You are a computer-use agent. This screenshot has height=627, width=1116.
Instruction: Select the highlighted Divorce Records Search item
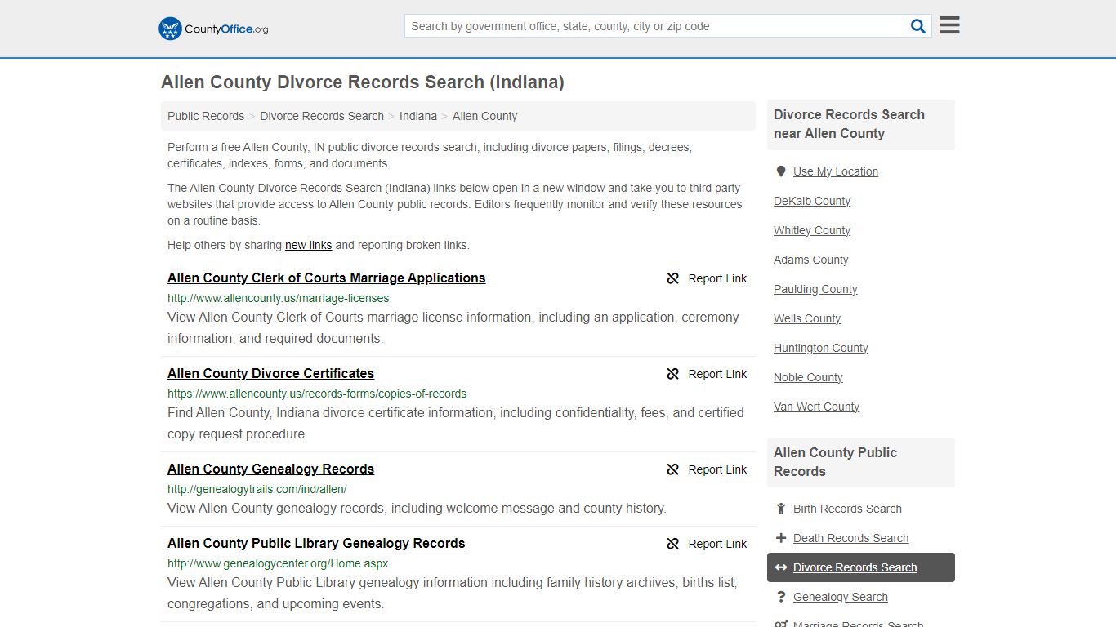pyautogui.click(x=861, y=567)
